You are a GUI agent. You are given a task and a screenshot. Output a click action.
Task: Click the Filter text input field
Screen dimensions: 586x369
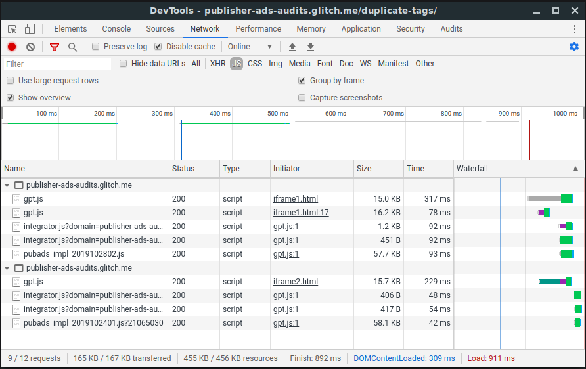(x=58, y=64)
